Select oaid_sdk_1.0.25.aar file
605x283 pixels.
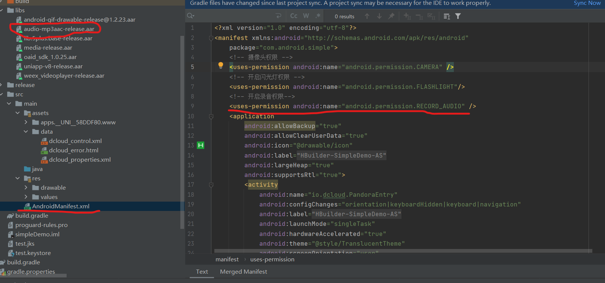pos(50,57)
